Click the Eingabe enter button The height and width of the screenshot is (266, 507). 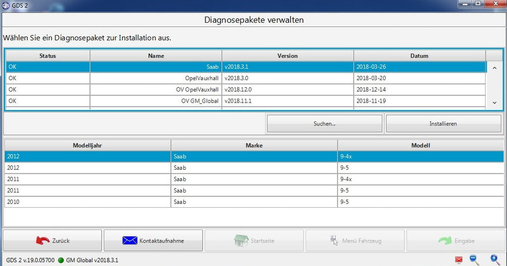click(456, 240)
